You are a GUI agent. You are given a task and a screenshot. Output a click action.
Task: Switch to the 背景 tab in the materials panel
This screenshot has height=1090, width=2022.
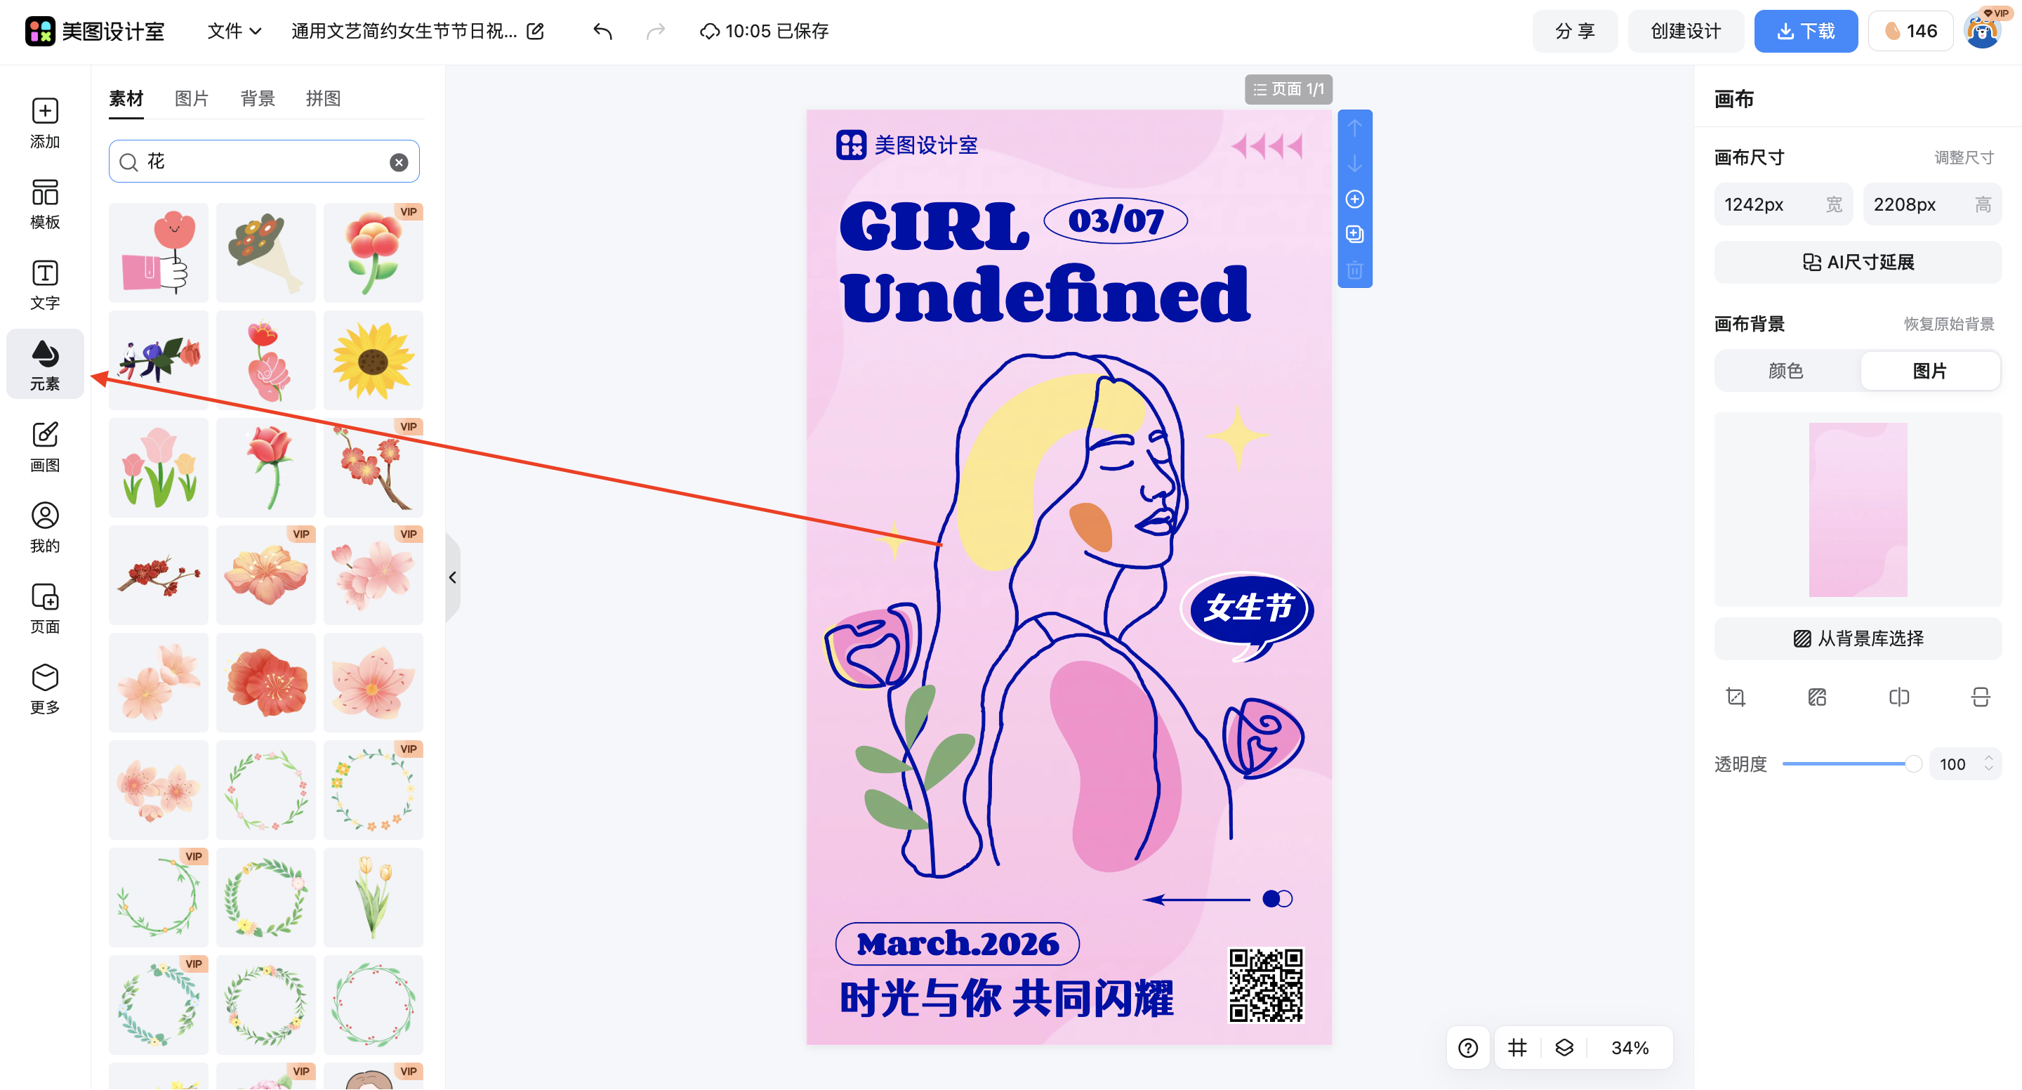pyautogui.click(x=258, y=98)
